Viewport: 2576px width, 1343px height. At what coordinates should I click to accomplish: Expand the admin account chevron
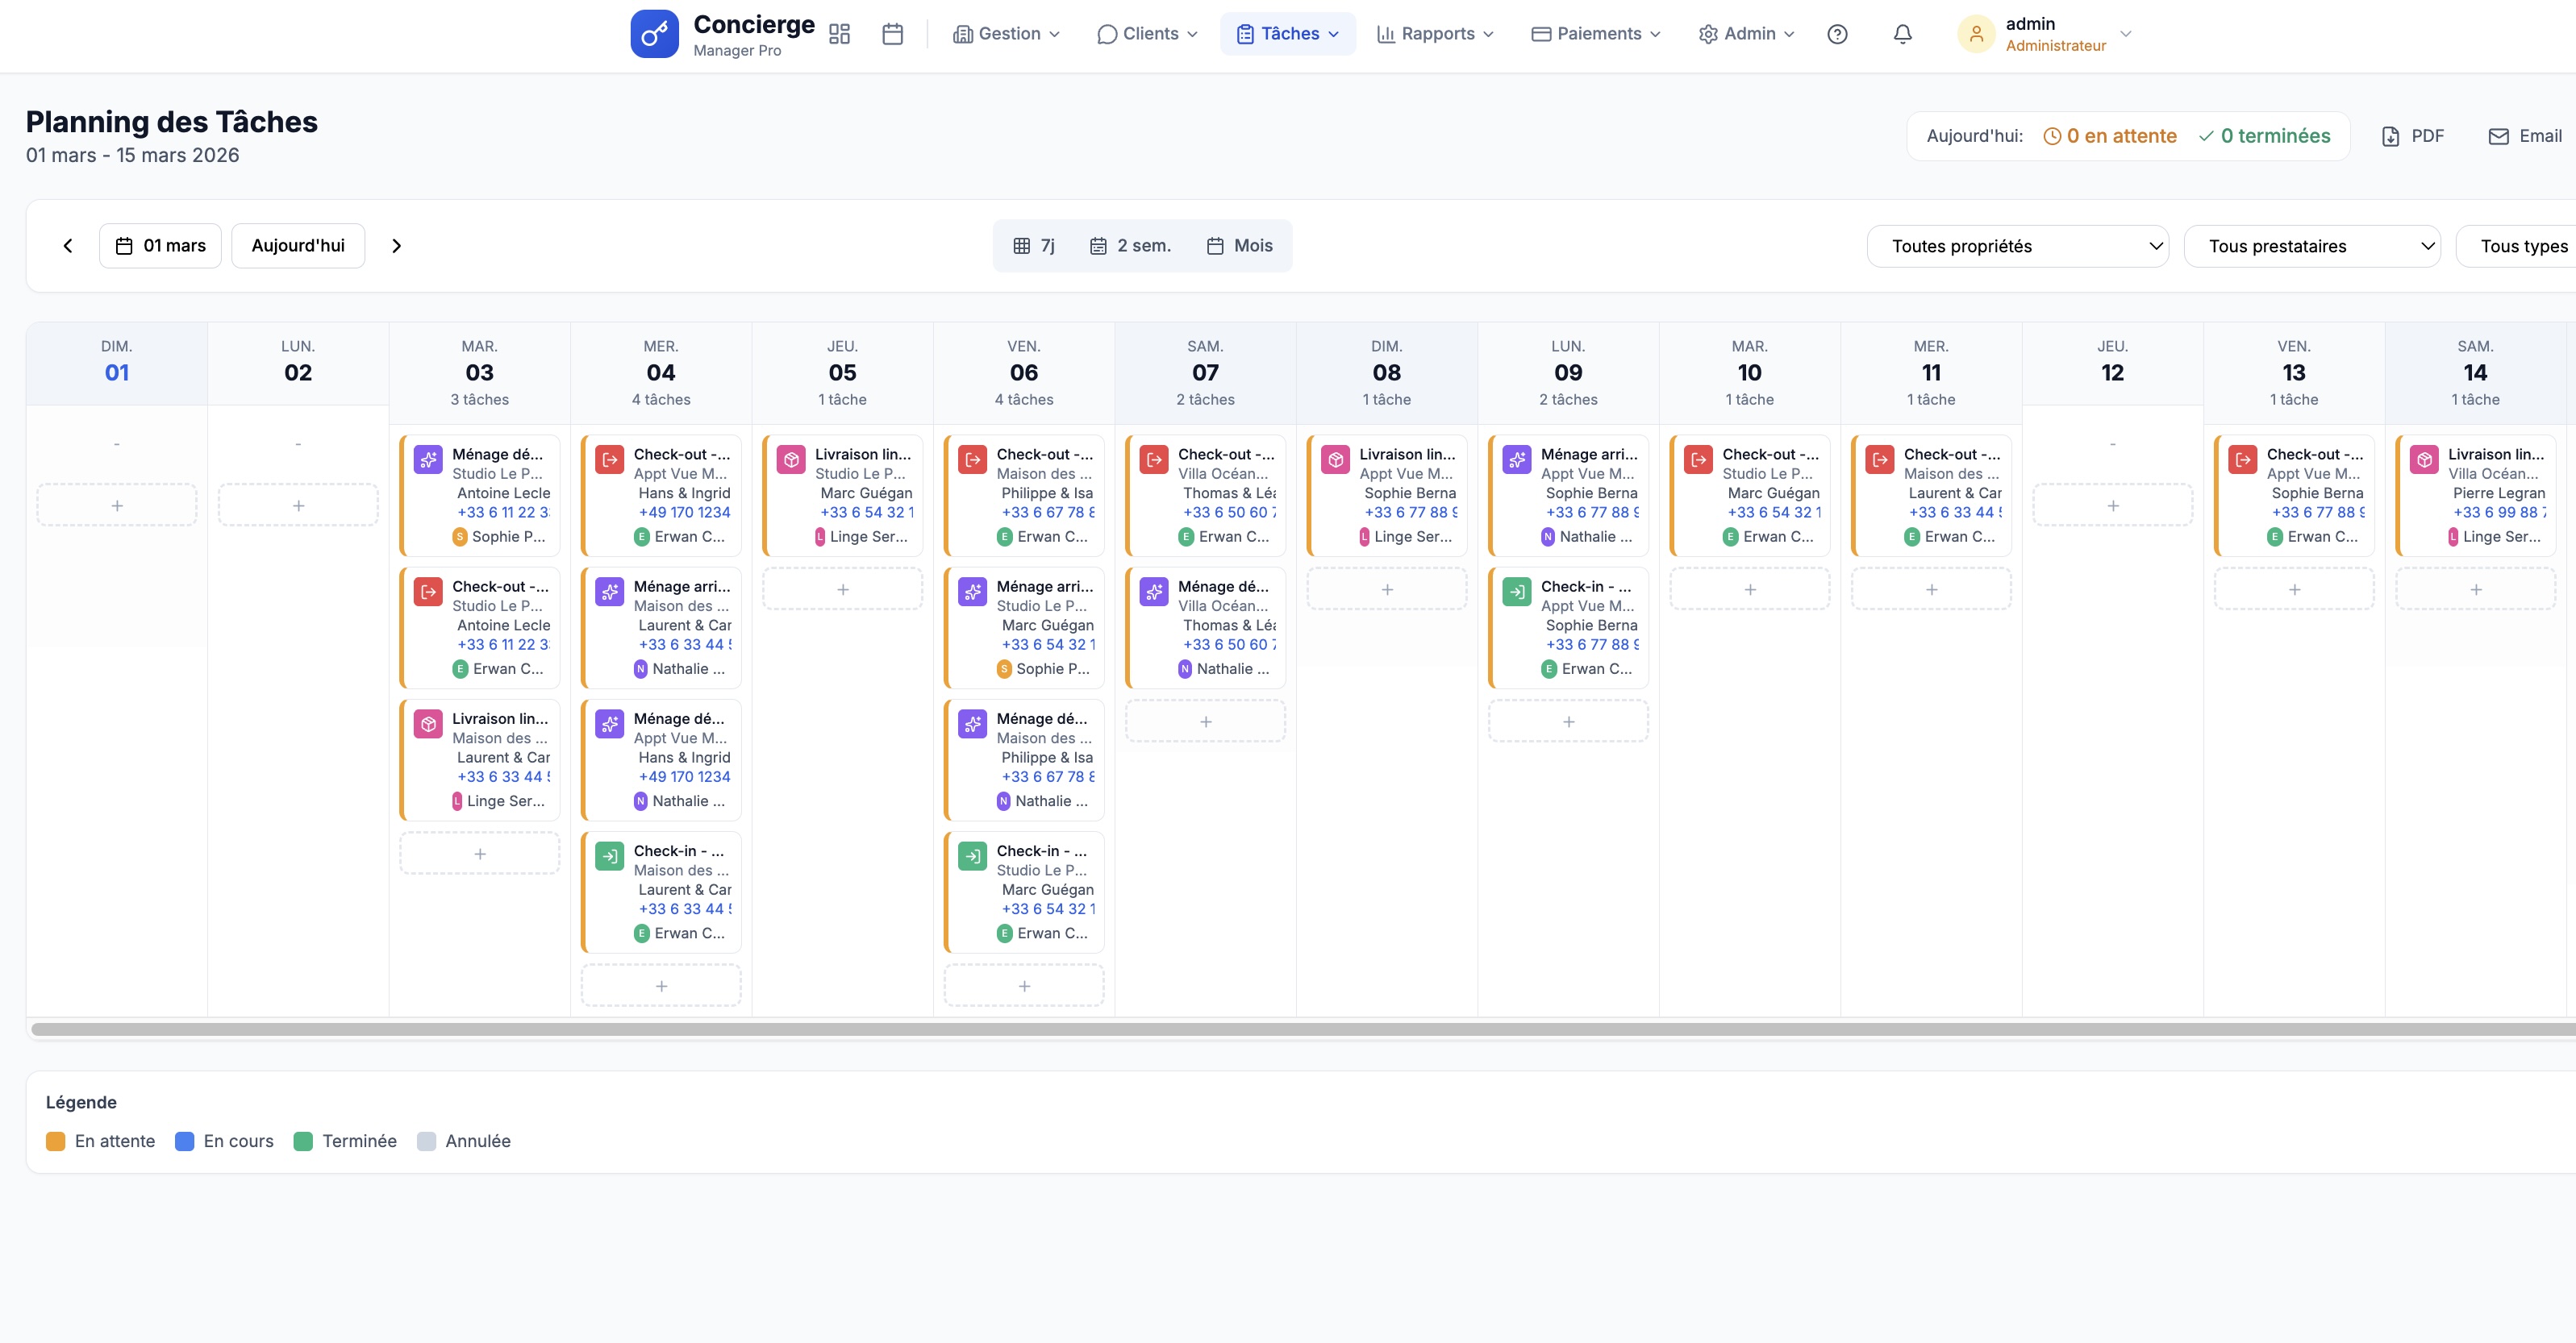[x=2126, y=33]
